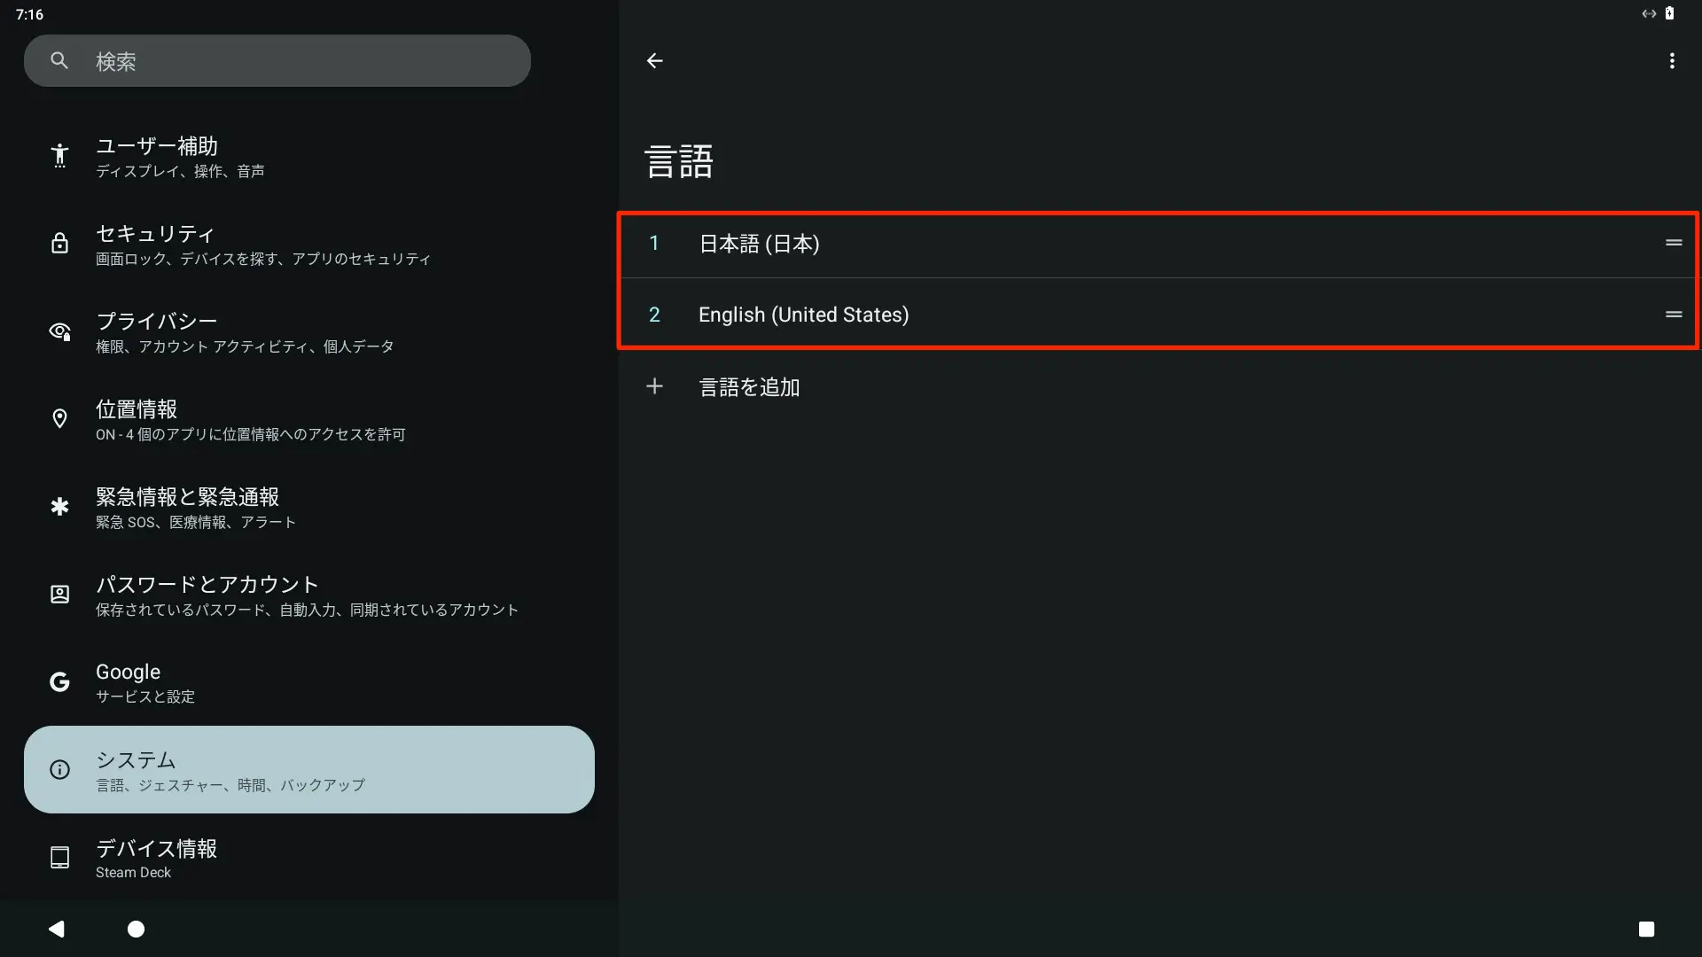
Task: Click the magnifier icon in search bar
Action: click(59, 60)
